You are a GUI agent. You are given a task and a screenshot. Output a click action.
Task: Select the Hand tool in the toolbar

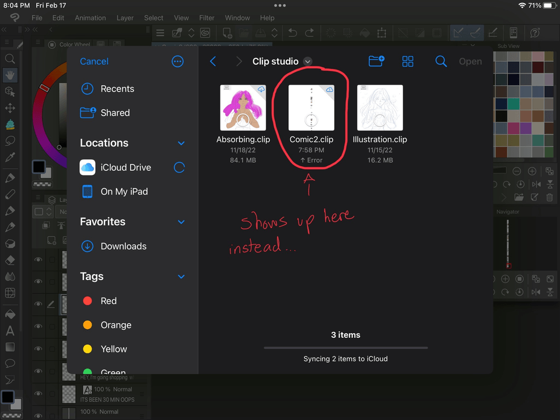click(10, 75)
